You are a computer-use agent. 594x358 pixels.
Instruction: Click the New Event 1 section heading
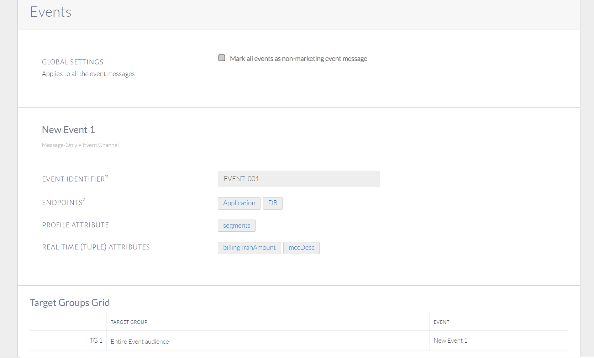click(x=68, y=130)
